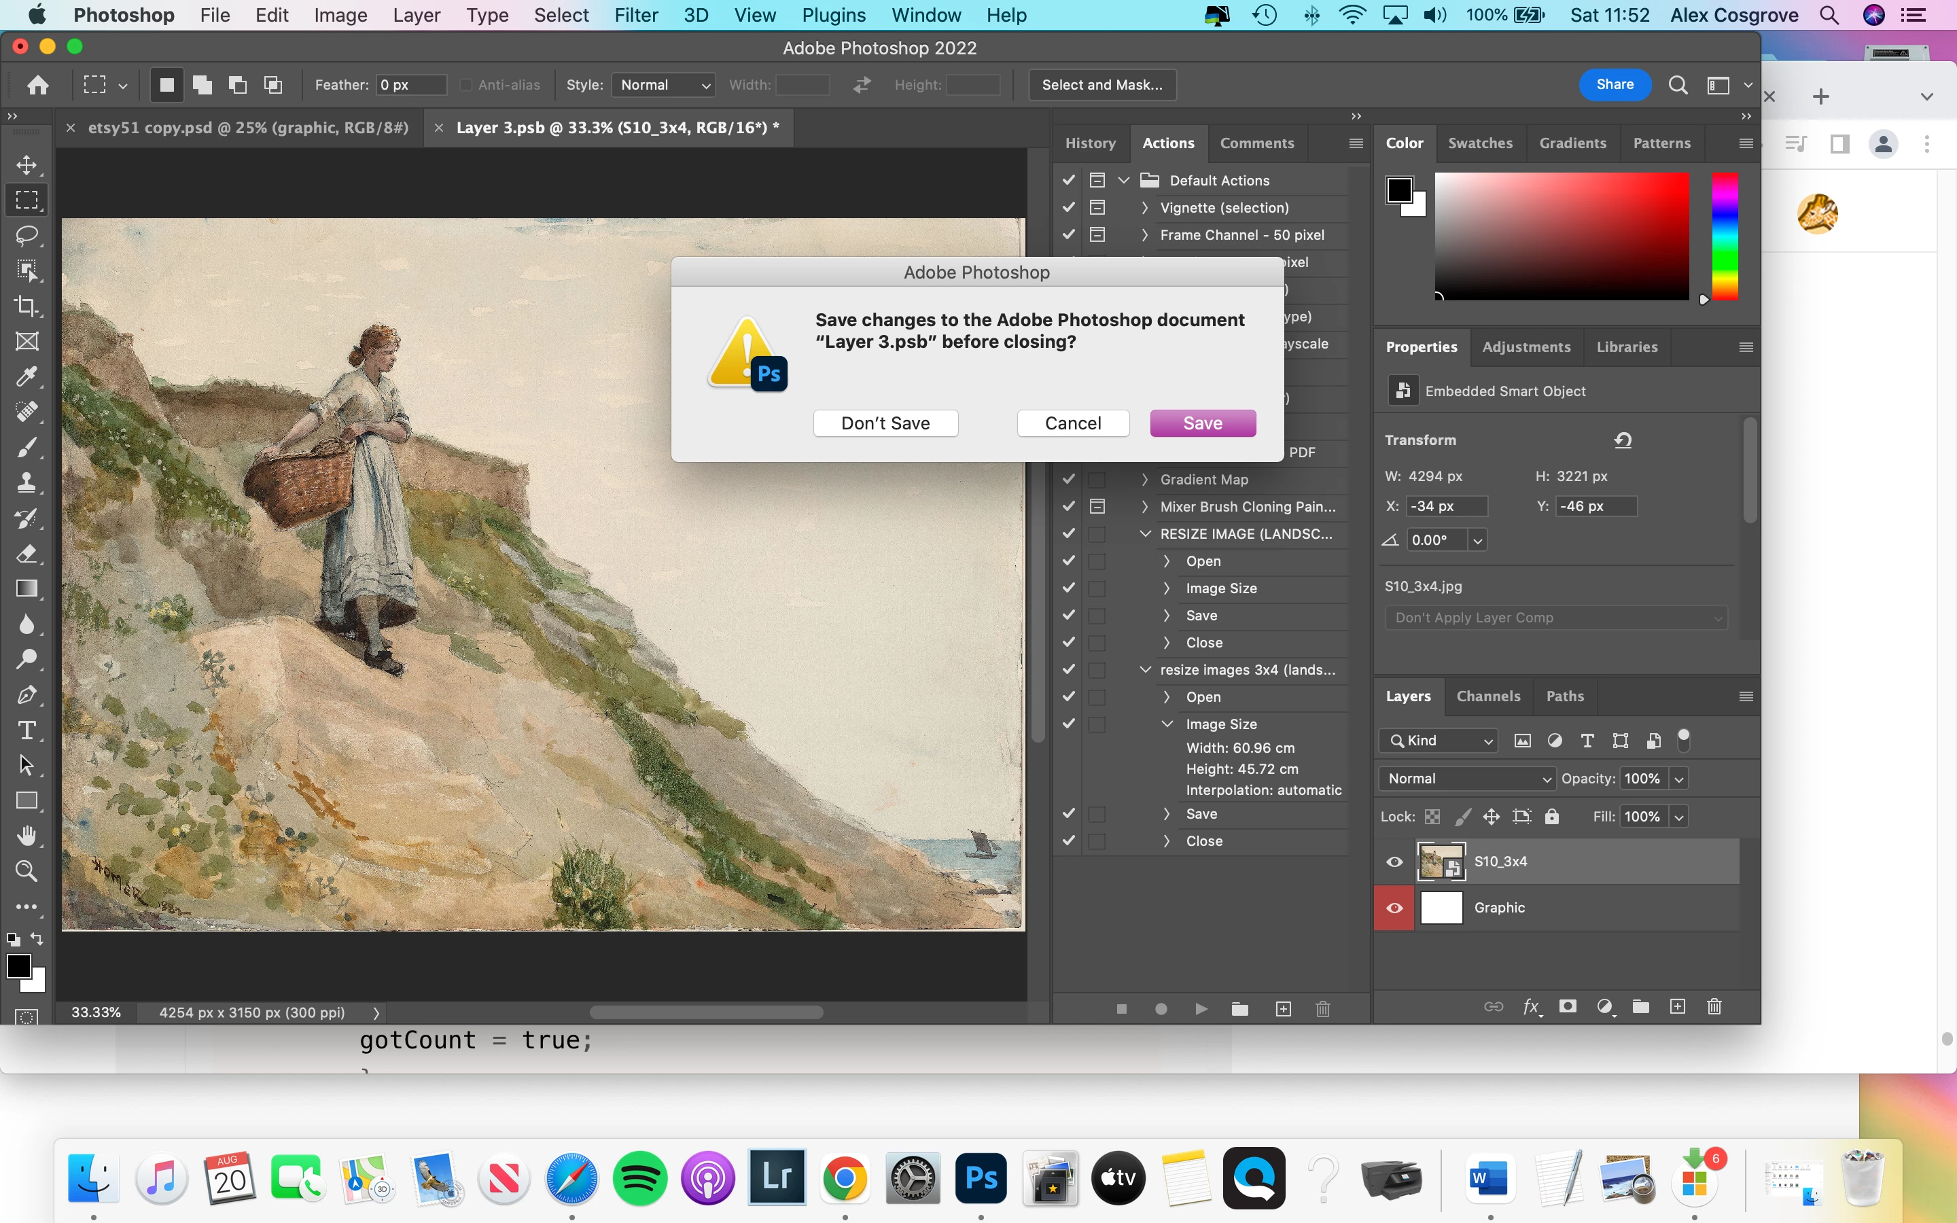
Task: Click the vertical hue spectrum slider
Action: point(1724,236)
